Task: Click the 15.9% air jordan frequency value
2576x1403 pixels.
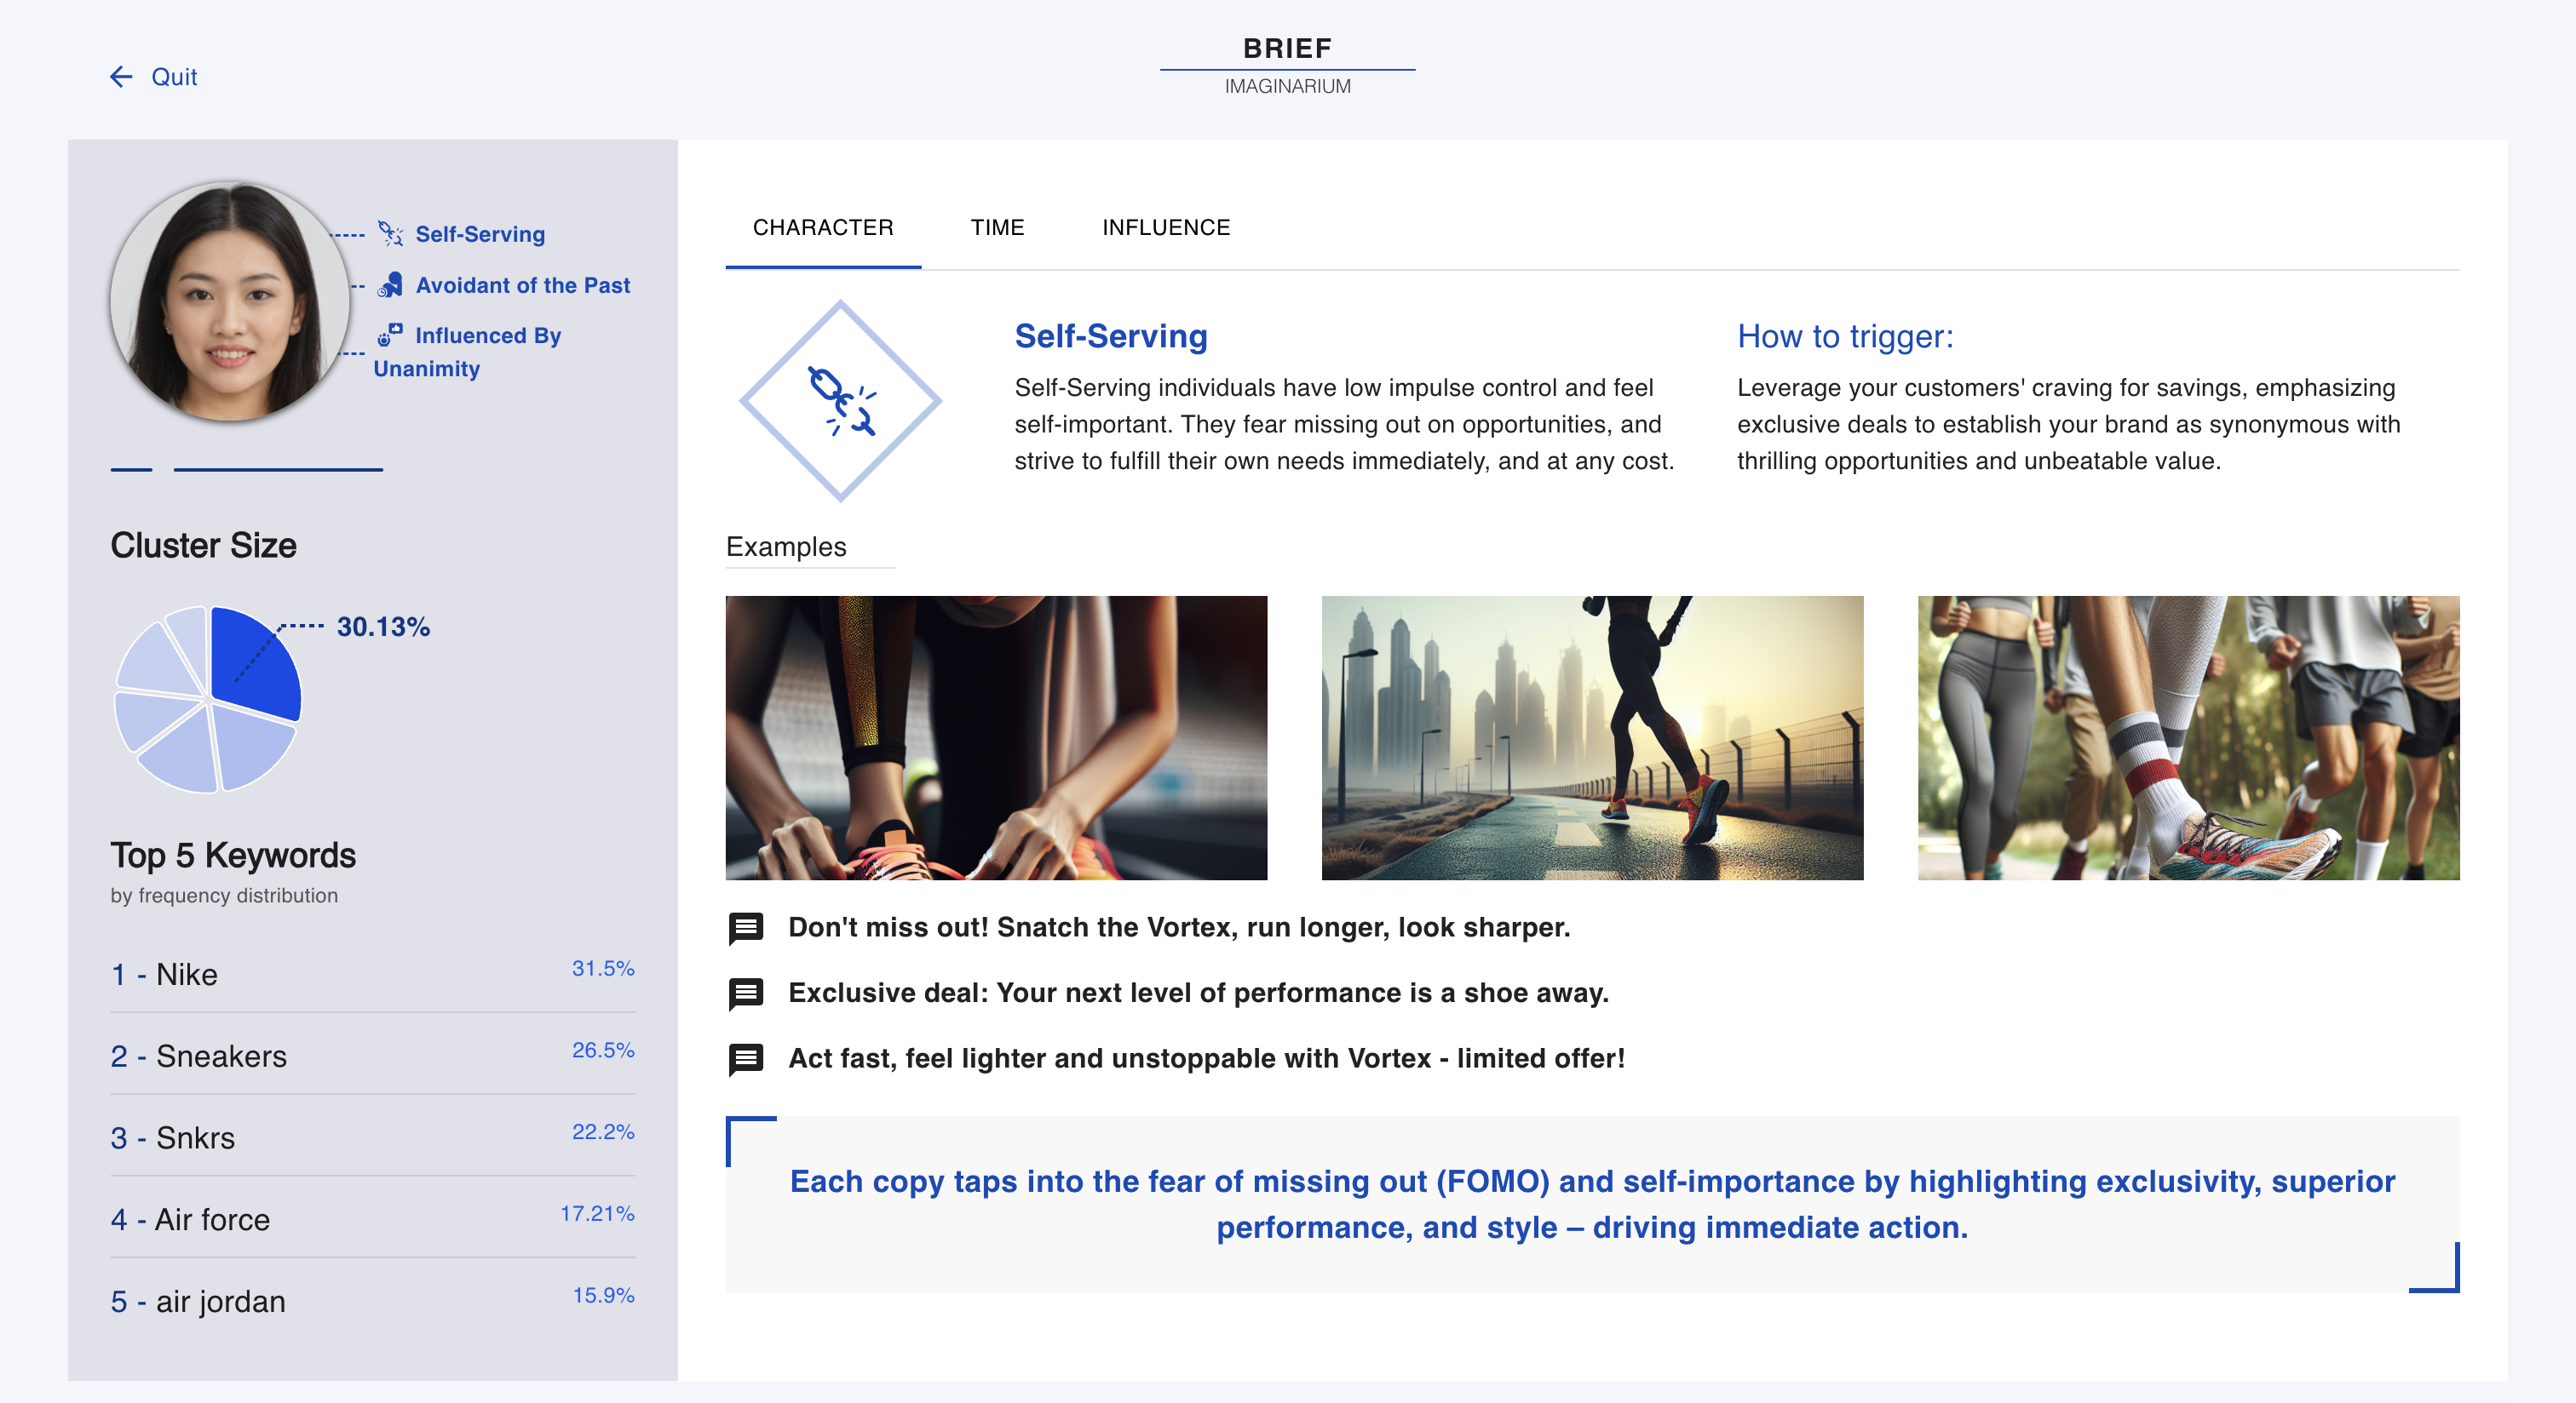Action: (603, 1296)
